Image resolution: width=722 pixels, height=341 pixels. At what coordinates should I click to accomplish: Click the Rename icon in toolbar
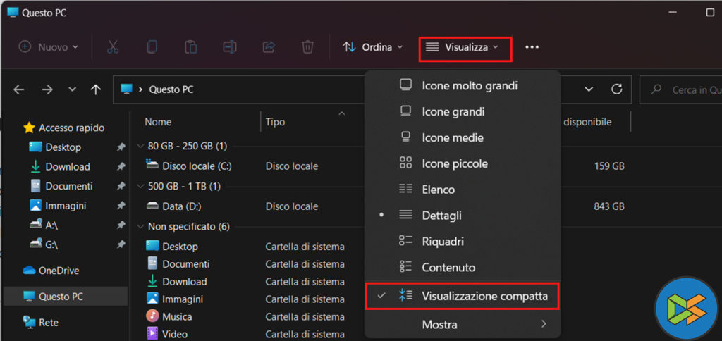click(x=229, y=47)
